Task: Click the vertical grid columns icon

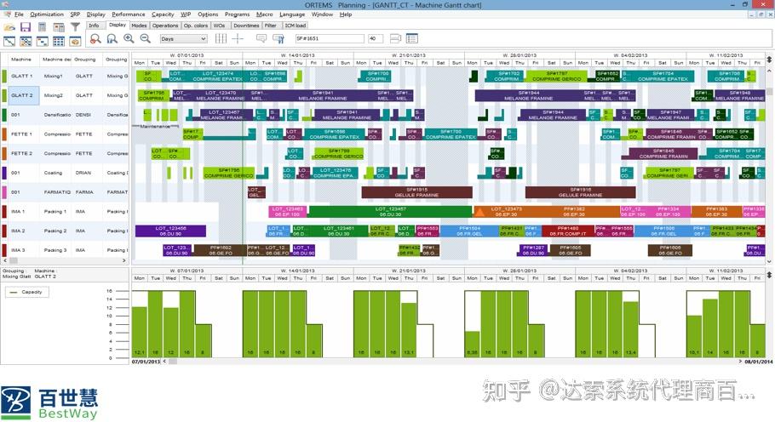Action: 221,38
